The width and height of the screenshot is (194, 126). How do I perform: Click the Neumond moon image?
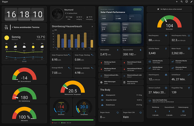[x=58, y=14]
